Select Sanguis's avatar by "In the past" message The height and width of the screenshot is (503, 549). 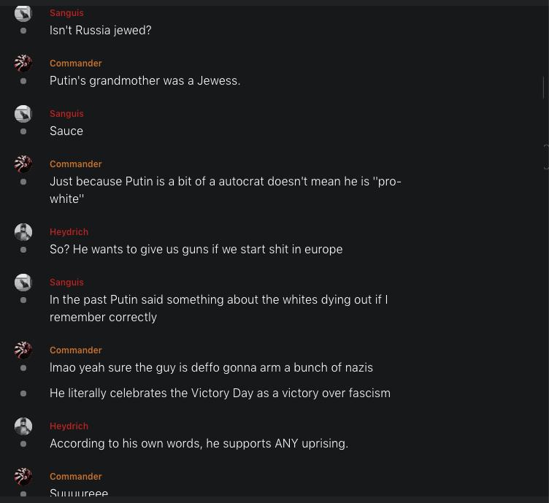tap(23, 283)
